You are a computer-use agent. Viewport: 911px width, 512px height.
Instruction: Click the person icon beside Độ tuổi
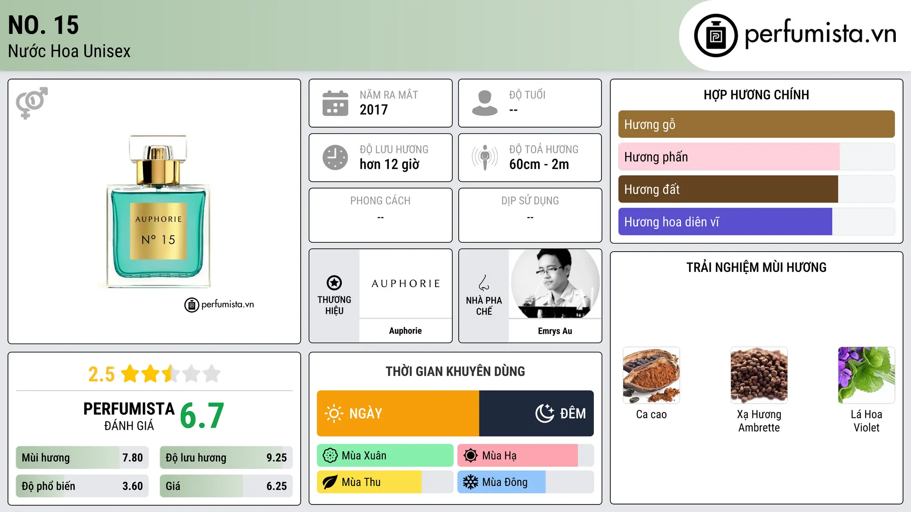(484, 103)
